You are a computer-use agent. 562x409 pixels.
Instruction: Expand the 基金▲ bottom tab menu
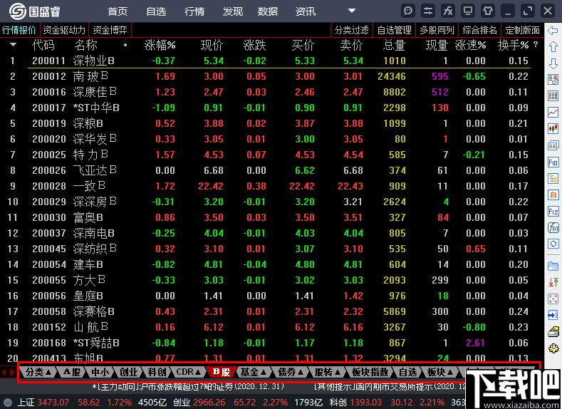point(254,372)
